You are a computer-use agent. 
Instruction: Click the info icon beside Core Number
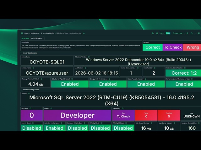155,68
